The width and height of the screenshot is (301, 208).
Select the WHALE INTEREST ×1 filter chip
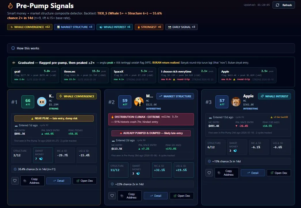[115, 27]
